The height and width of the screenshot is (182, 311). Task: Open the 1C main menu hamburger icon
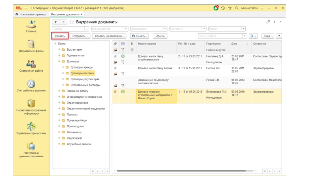pyautogui.click(x=26, y=8)
